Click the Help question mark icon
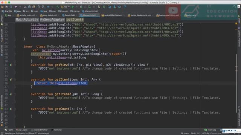Image resolution: width=241 pixels, height=135 pixels. click(x=125, y=7)
